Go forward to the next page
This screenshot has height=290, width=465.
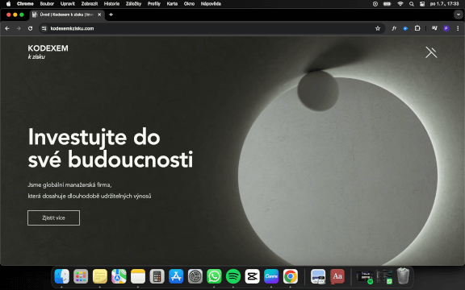coord(19,28)
